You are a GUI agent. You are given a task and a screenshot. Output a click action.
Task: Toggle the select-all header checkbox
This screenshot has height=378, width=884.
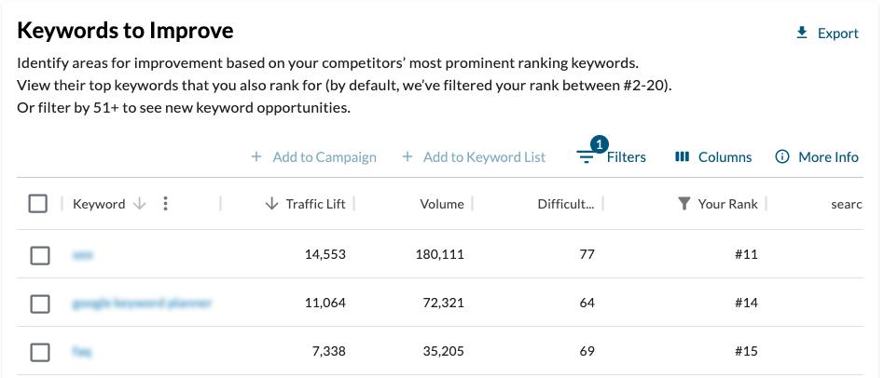(x=38, y=204)
